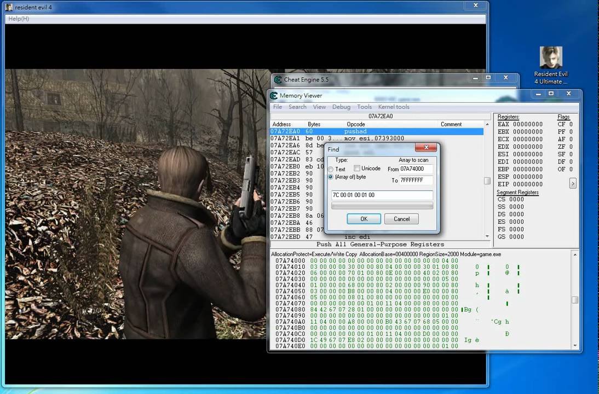Maximize the Cheat Engine 5.5 window
This screenshot has width=599, height=394.
[488, 78]
